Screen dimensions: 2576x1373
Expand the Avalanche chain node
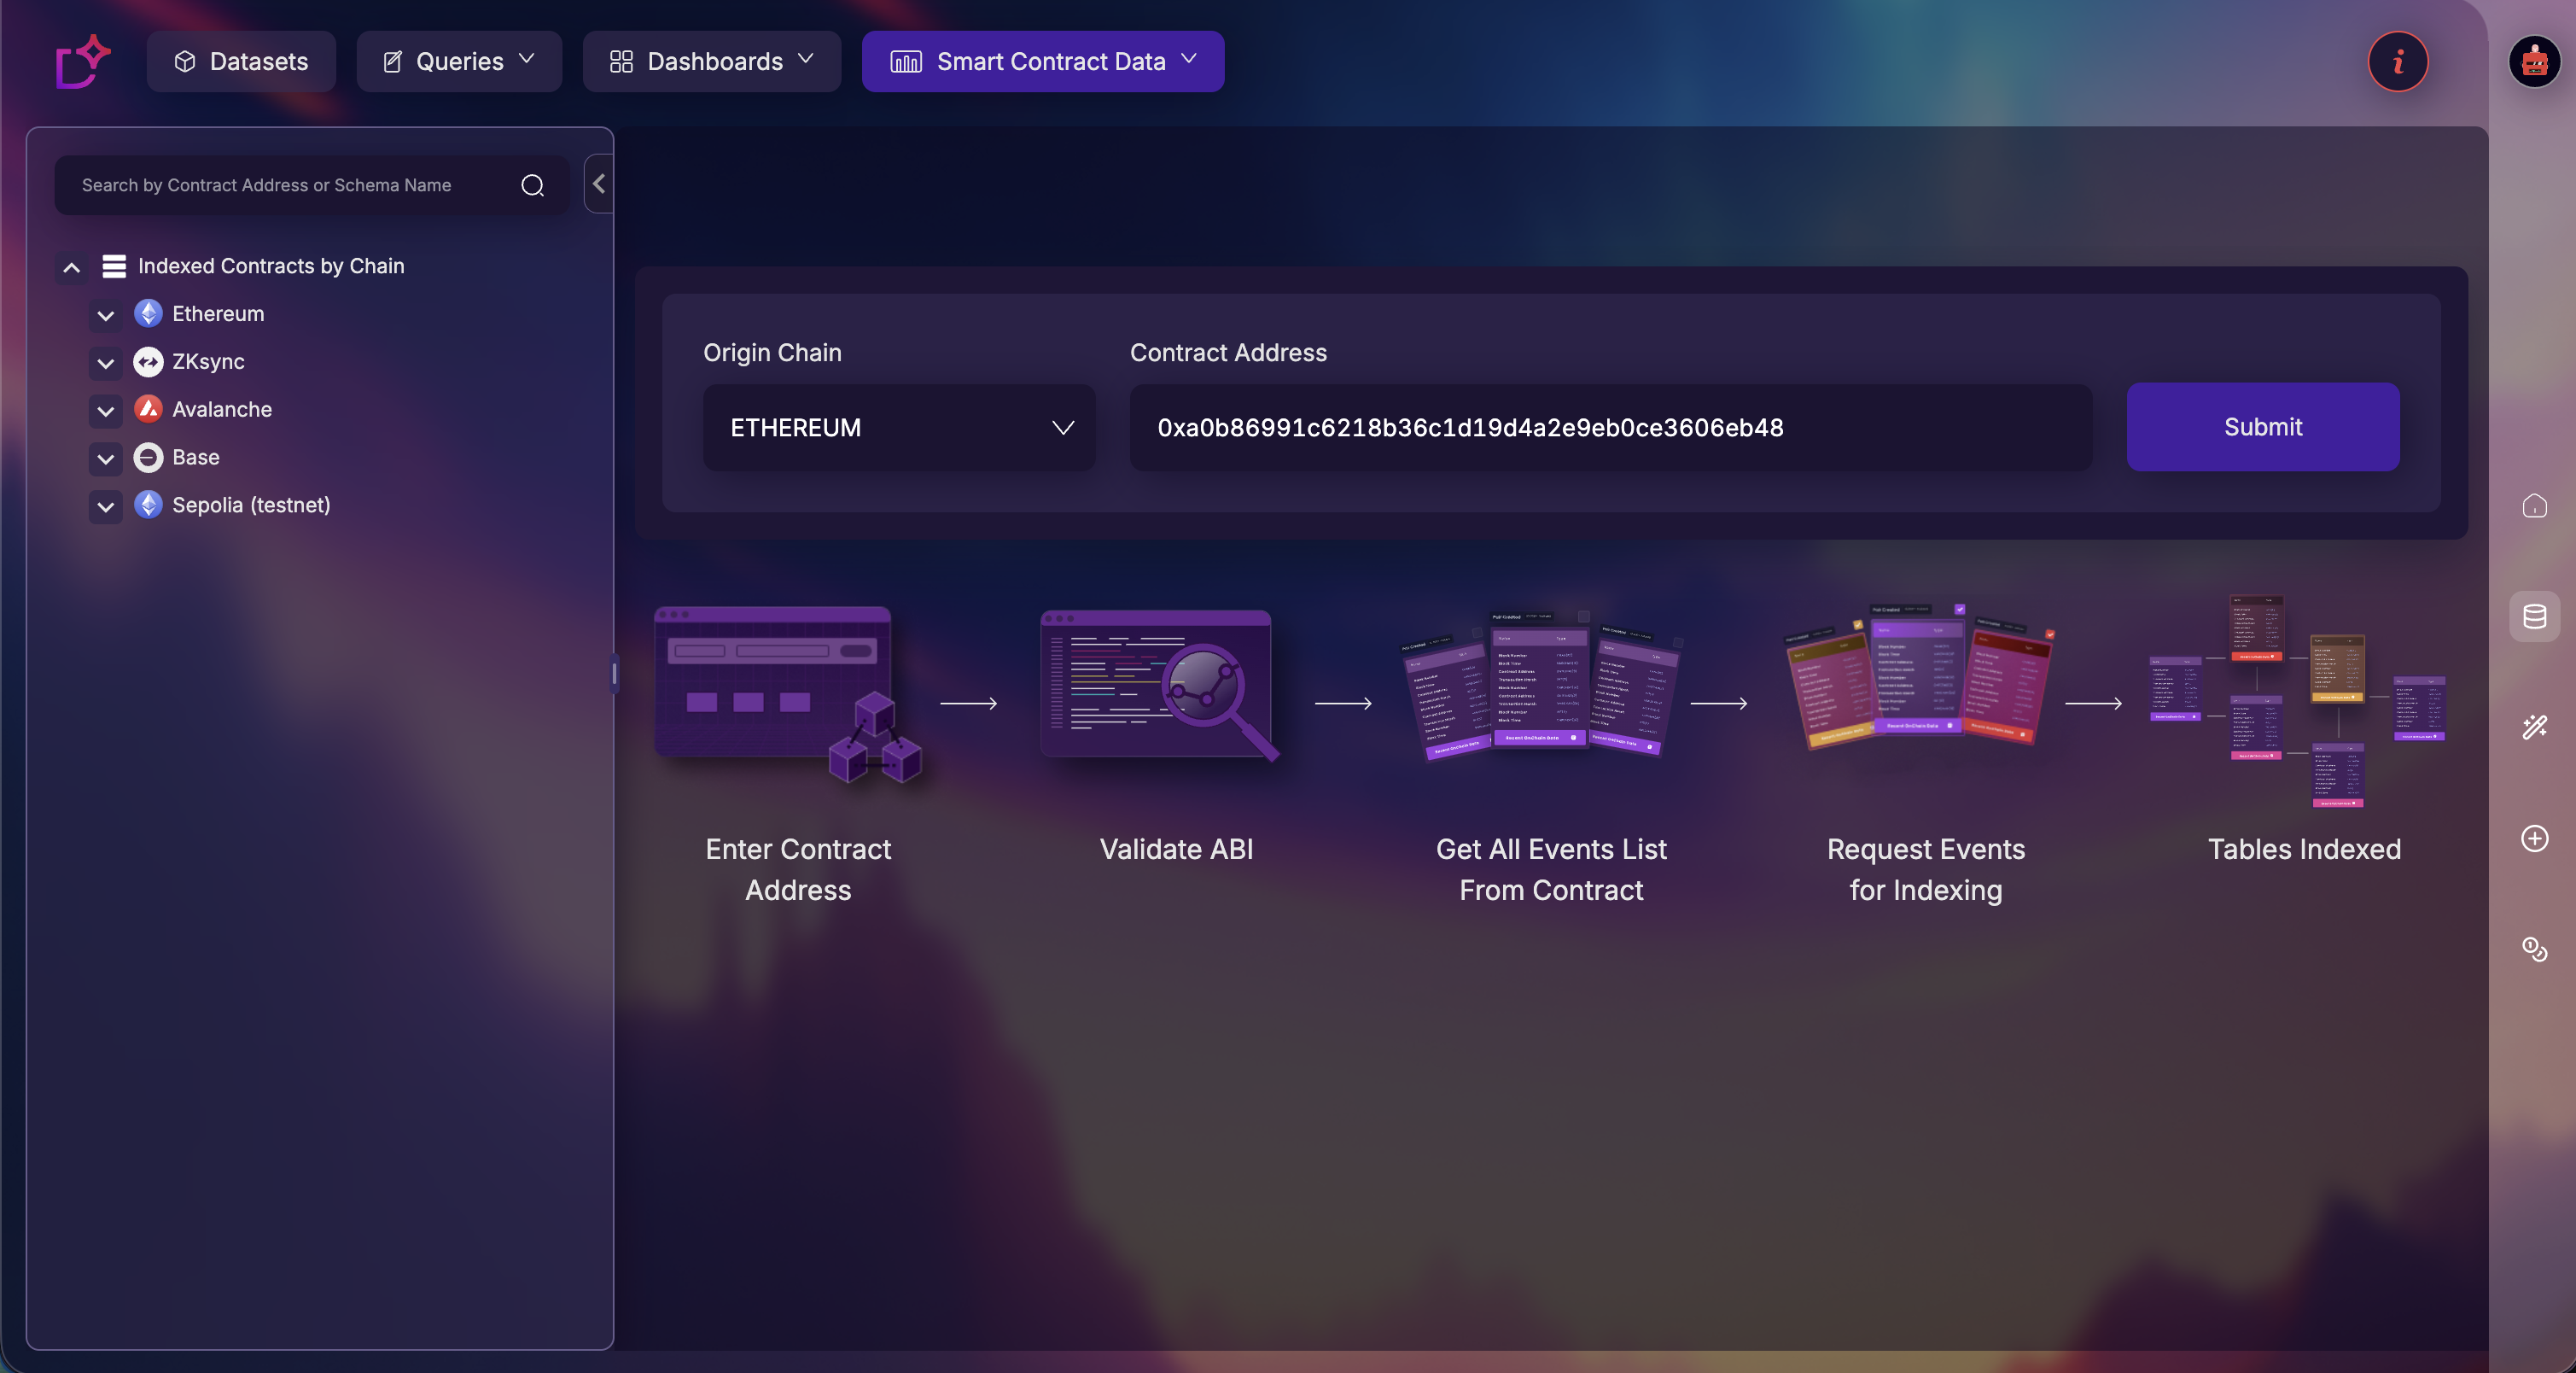point(105,410)
